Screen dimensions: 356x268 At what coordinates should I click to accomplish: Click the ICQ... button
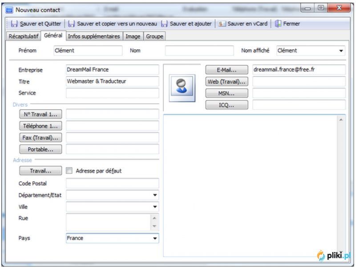point(227,105)
